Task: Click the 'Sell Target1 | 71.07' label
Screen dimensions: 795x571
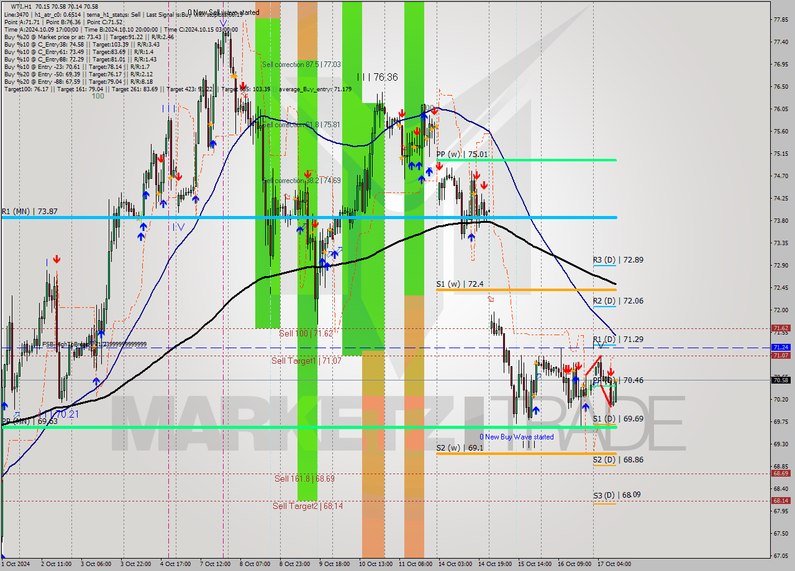Action: point(307,360)
